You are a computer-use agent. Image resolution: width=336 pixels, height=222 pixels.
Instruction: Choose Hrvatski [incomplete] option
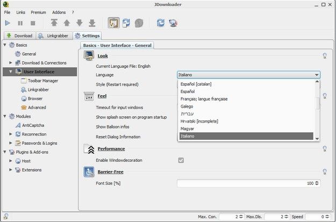(246, 121)
